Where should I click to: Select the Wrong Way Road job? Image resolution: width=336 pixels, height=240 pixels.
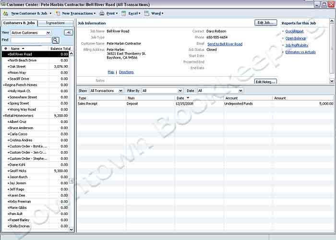(36, 109)
